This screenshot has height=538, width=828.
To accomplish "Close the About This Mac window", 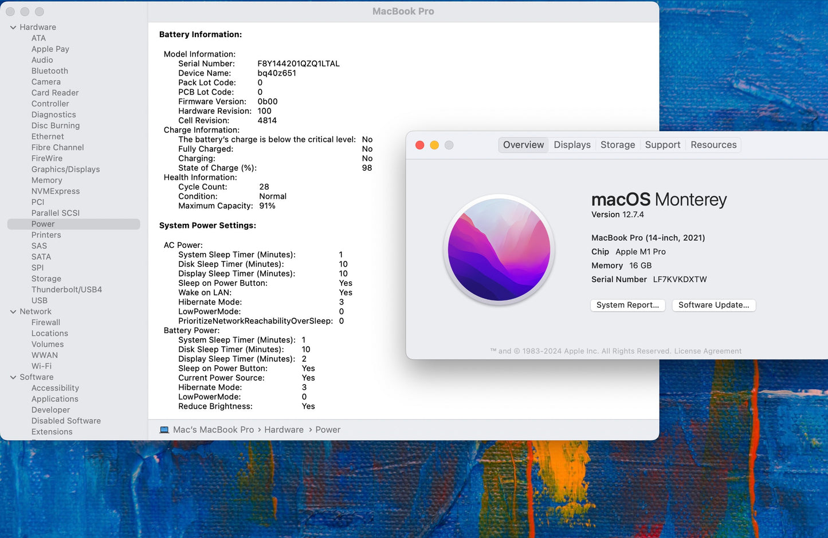I will [419, 145].
